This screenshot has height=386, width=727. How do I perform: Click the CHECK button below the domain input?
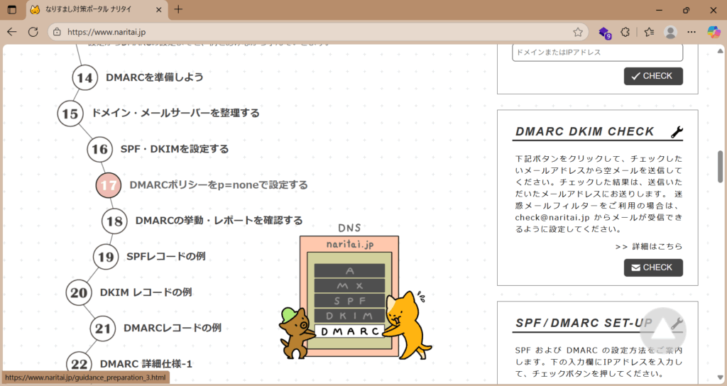tap(653, 76)
